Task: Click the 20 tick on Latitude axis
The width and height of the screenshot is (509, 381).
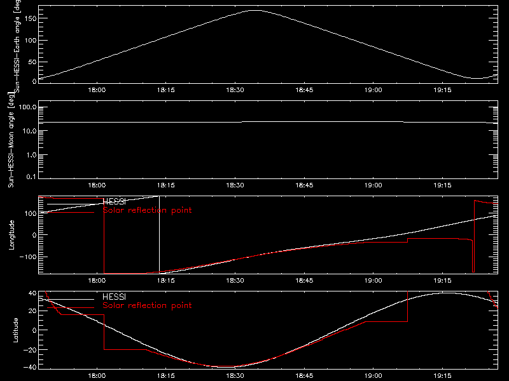Action: (32, 311)
